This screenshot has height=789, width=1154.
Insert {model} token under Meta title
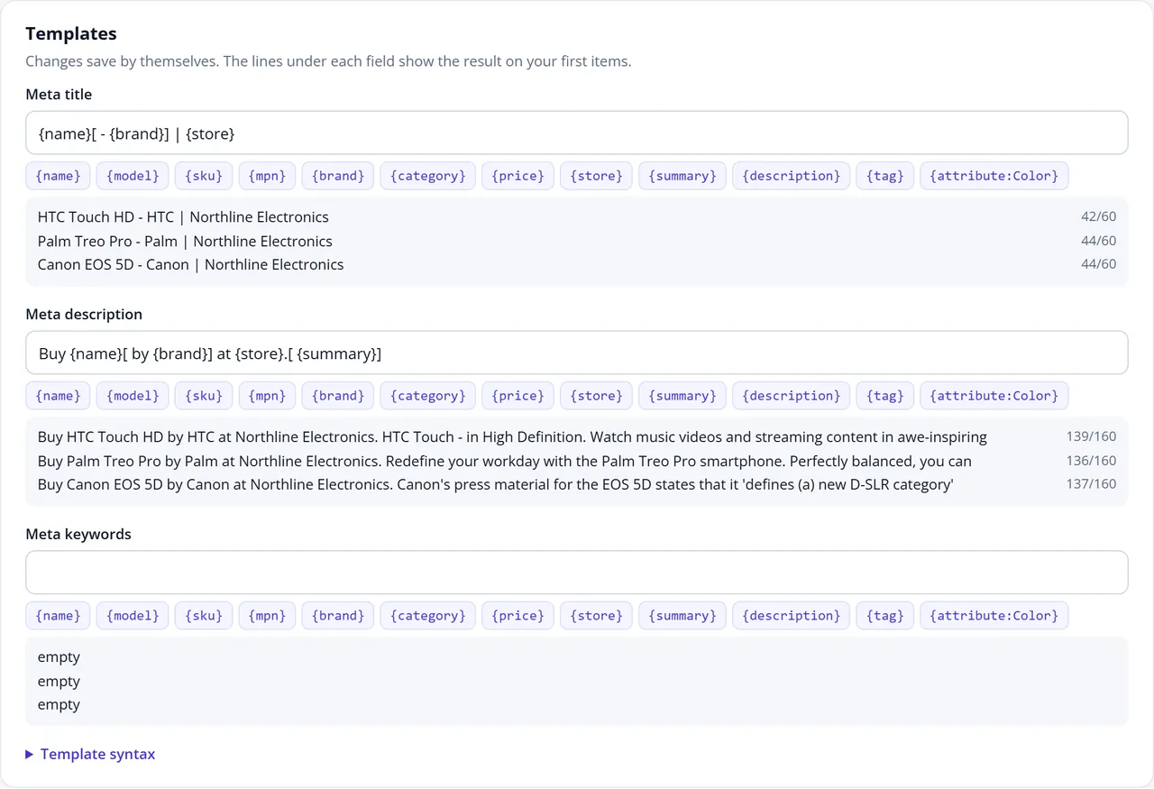tap(133, 176)
